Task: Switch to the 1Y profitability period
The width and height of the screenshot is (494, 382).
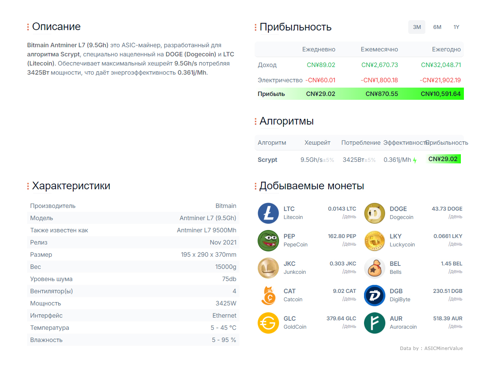Action: pyautogui.click(x=456, y=27)
